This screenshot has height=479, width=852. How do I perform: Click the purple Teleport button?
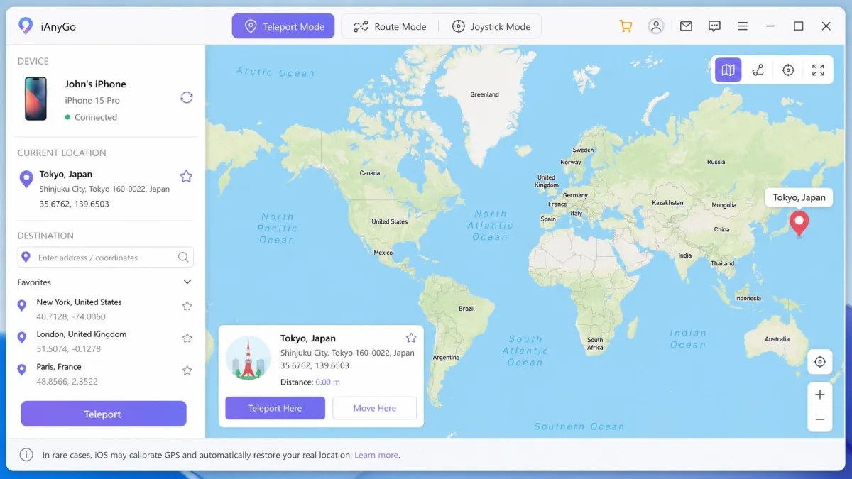(104, 414)
